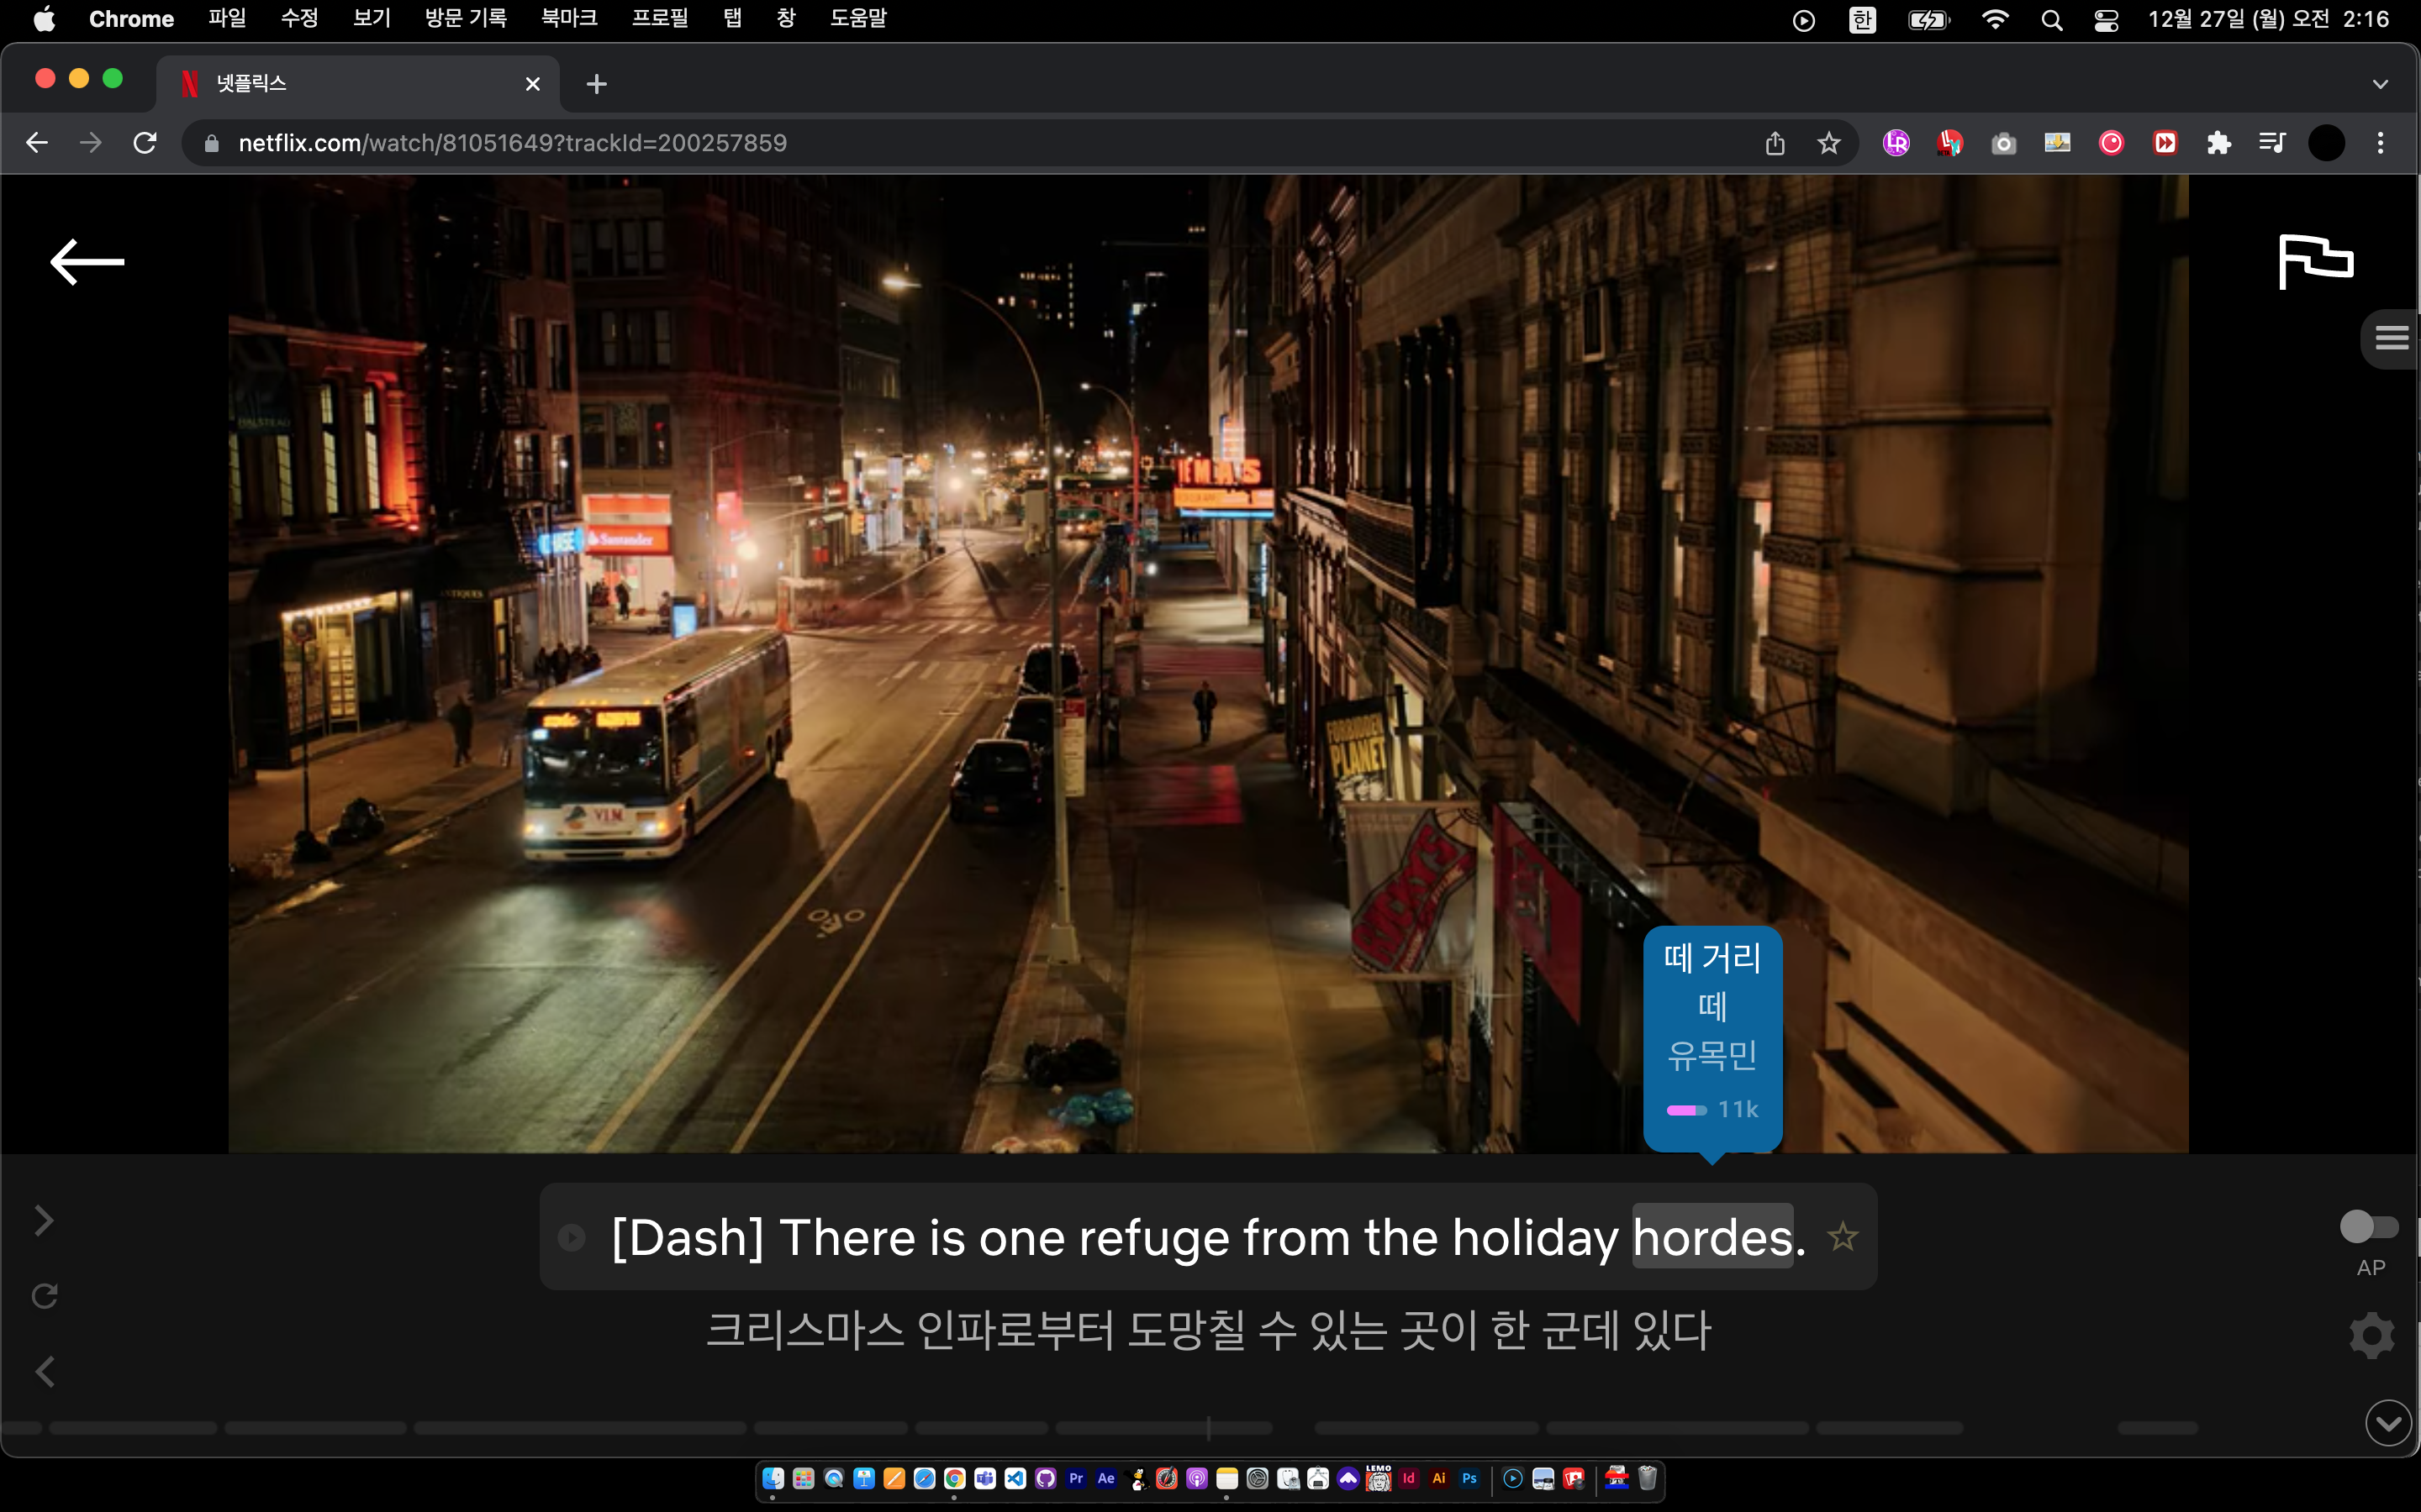Open the 보기 menu in menu bar
Image resolution: width=2421 pixels, height=1512 pixels.
tap(372, 19)
